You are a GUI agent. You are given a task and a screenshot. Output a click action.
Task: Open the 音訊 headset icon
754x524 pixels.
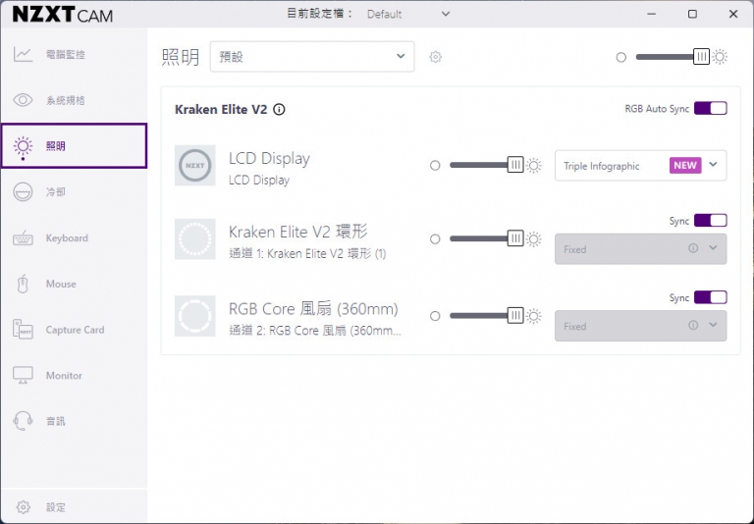click(x=23, y=421)
